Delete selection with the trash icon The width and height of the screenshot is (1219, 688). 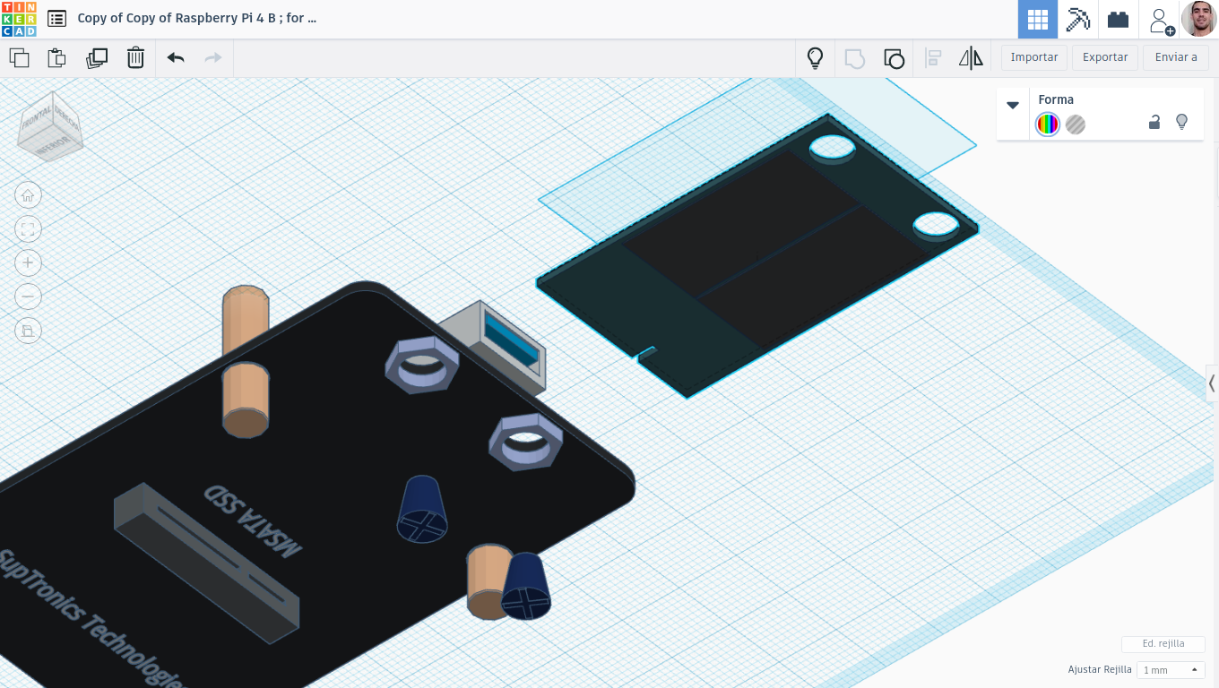click(x=135, y=58)
